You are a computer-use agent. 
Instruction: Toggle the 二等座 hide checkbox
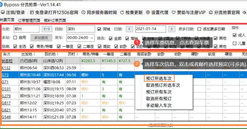point(79,46)
